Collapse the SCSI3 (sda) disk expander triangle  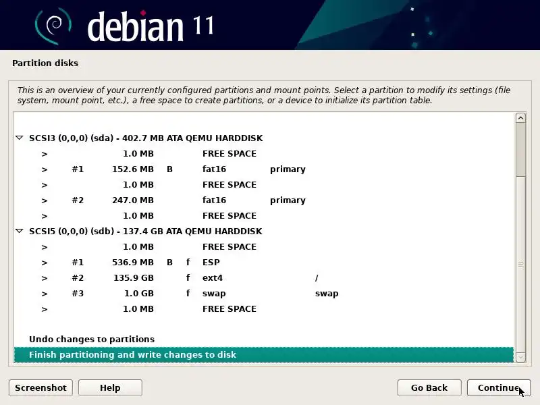tap(20, 138)
